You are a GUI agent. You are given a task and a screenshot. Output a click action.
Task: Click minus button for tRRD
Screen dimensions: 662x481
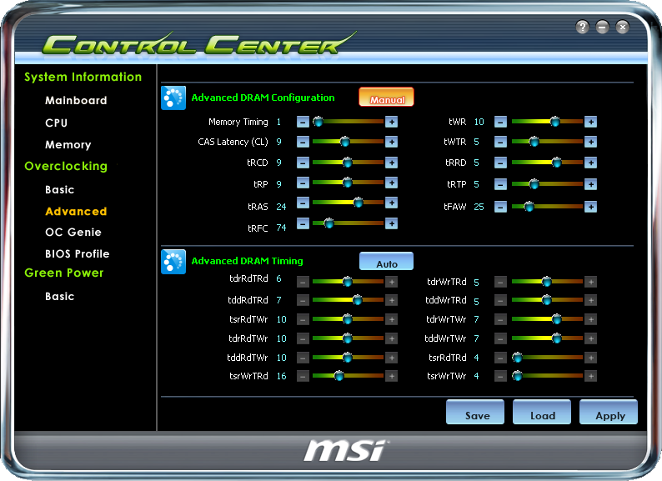point(500,163)
